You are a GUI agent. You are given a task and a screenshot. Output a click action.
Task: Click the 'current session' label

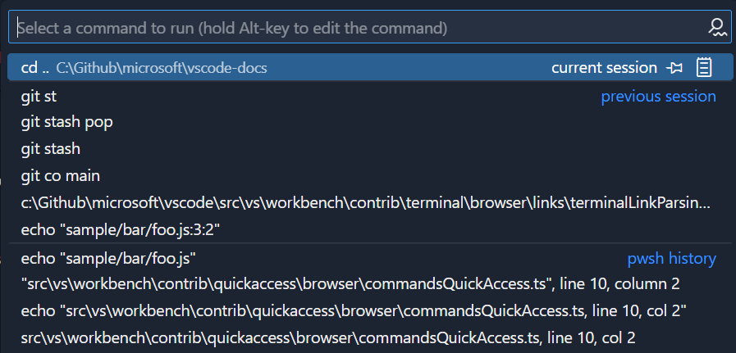pyautogui.click(x=604, y=68)
